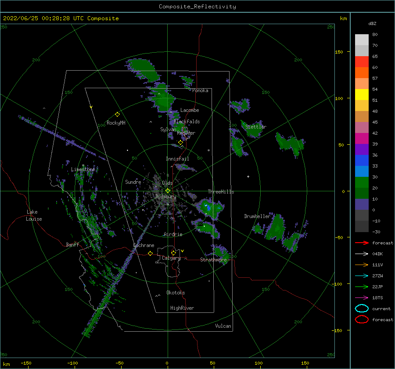The image size is (395, 369).
Task: Click the light gray 80 dBZ swatch
Action: click(362, 40)
